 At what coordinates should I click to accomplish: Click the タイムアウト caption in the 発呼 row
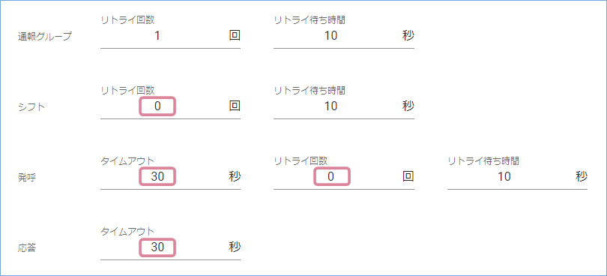click(127, 160)
